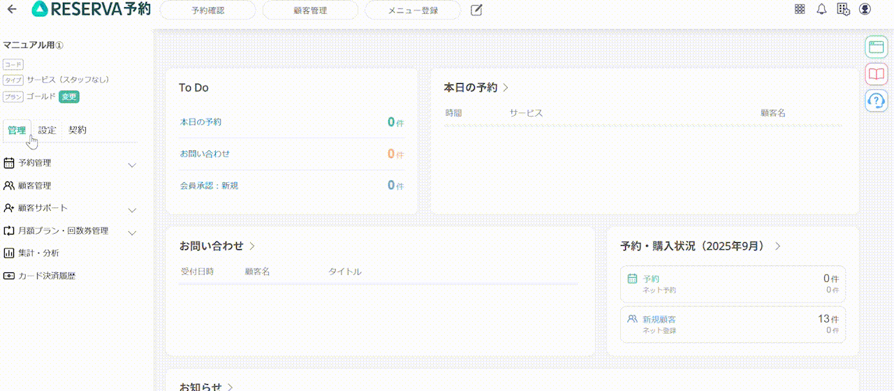Open 本日の予約 panel arrow
Screen dimensions: 894x391
[506, 88]
